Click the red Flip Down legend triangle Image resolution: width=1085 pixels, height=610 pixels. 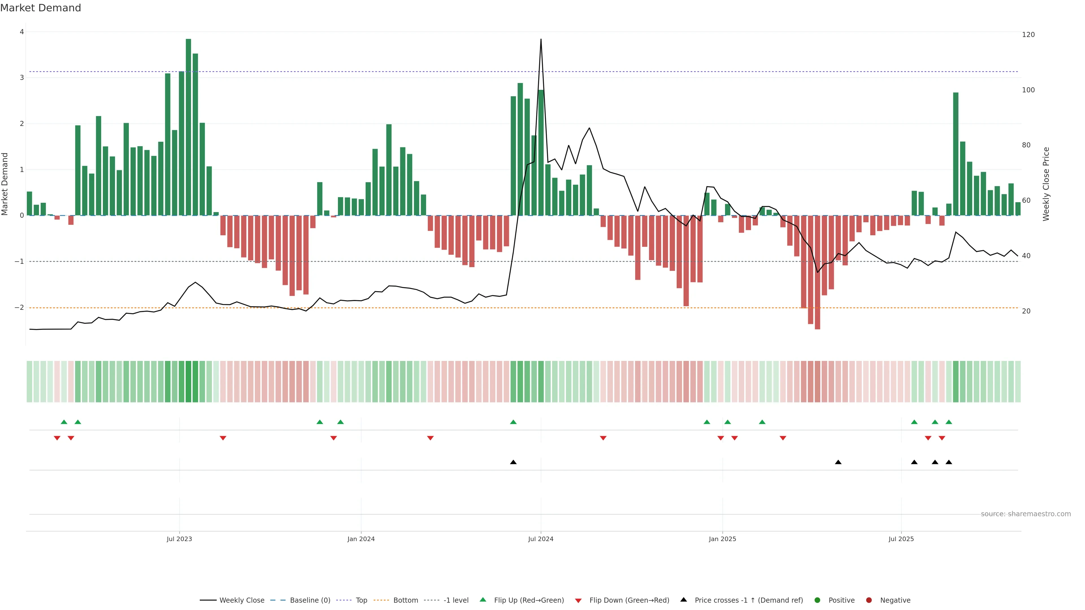click(578, 600)
